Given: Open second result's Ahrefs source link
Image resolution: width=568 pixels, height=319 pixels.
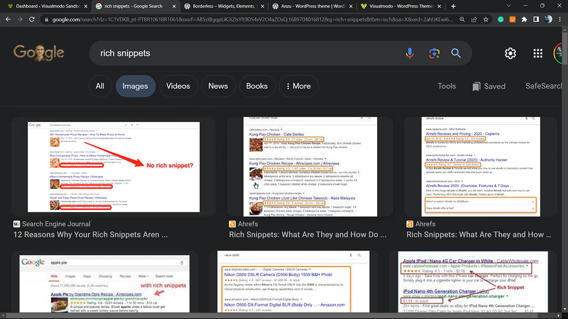Looking at the screenshot, I should [x=243, y=224].
